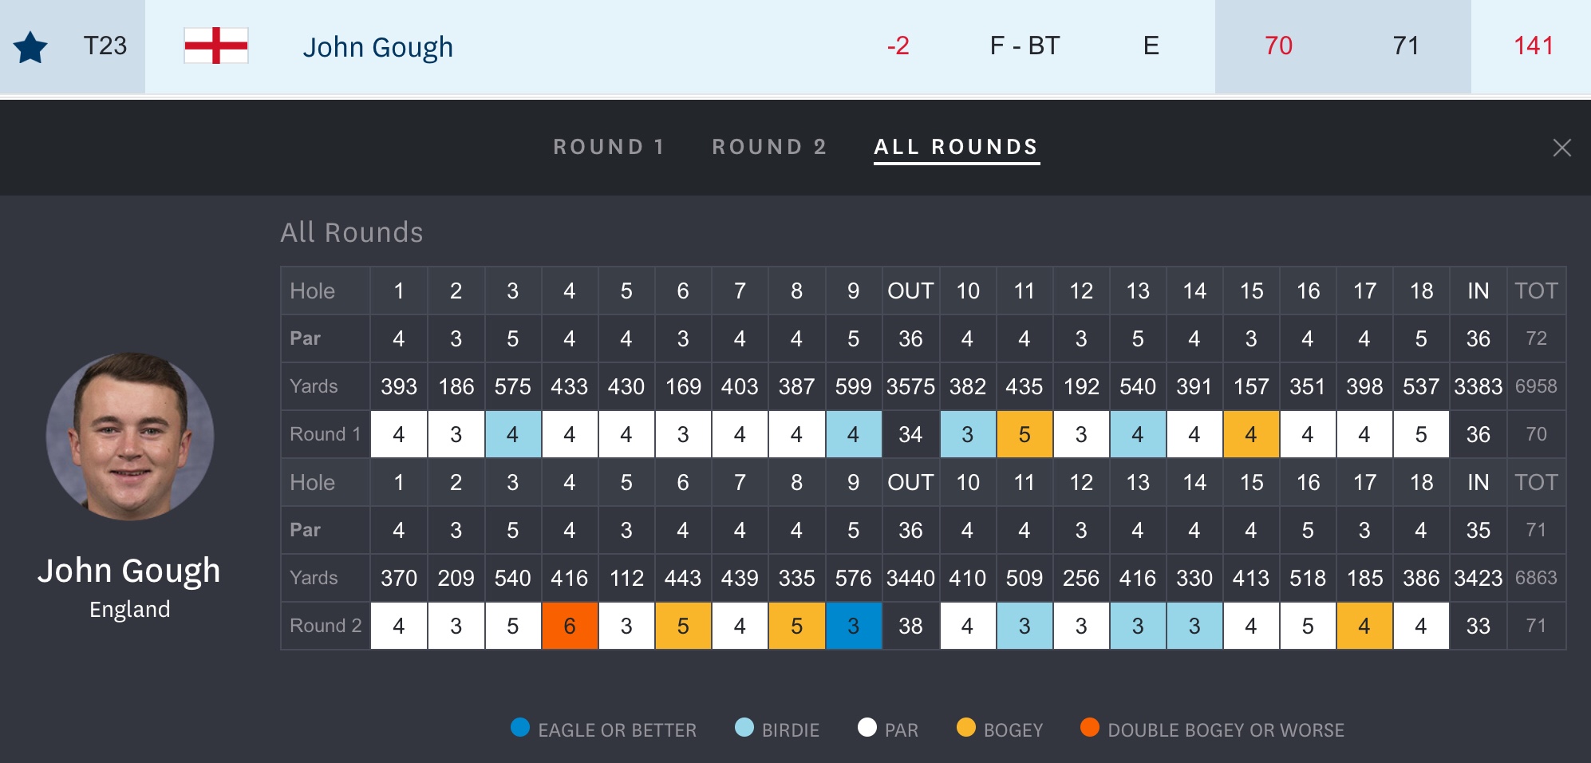Viewport: 1591px width, 763px height.
Task: Click the England flag icon
Action: point(215,45)
